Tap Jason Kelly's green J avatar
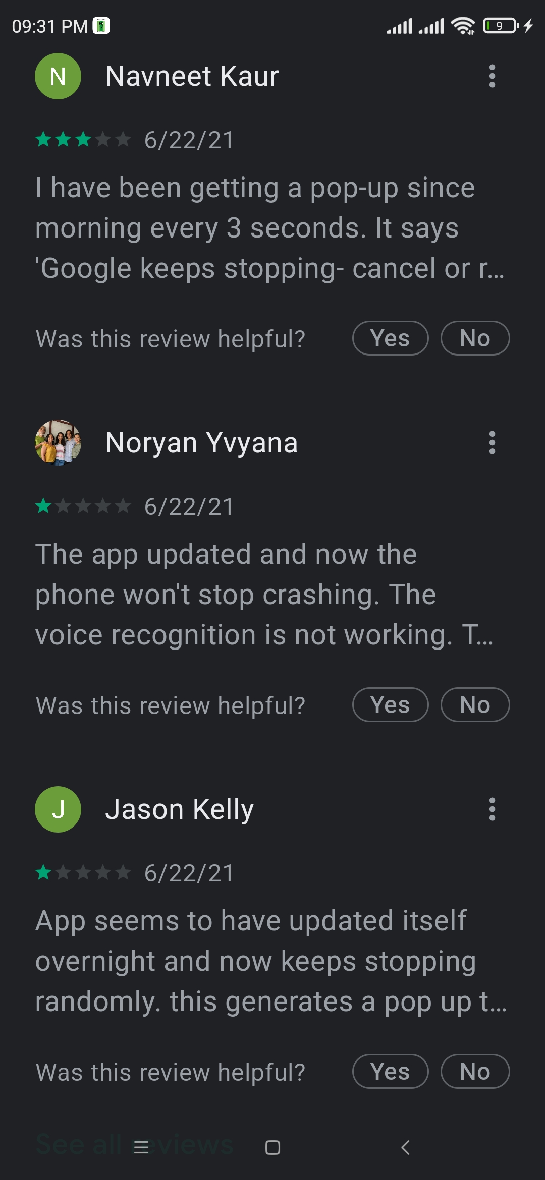 (58, 809)
